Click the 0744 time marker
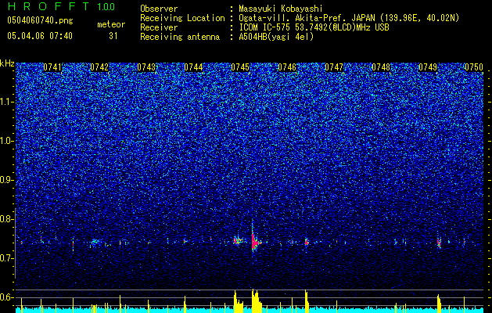 193,67
